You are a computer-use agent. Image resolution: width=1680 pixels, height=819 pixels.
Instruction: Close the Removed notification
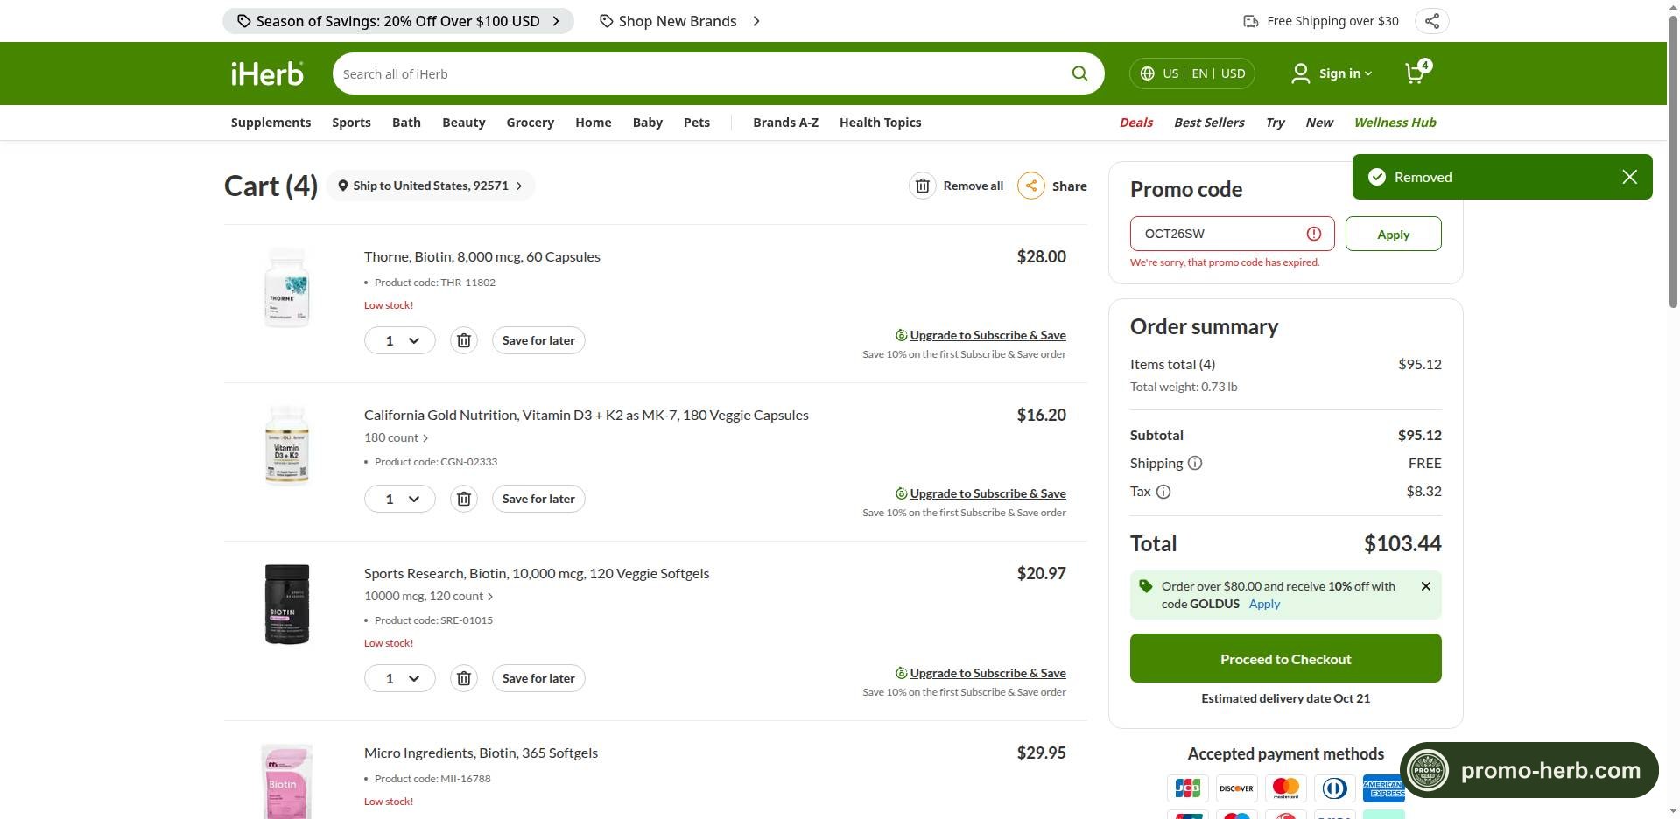1629,177
